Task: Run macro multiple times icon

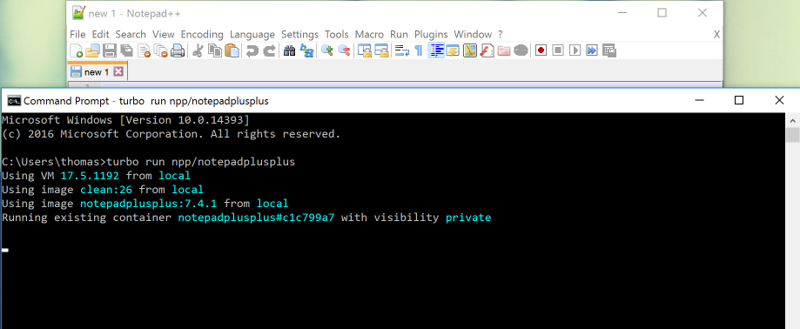Action: tap(592, 50)
